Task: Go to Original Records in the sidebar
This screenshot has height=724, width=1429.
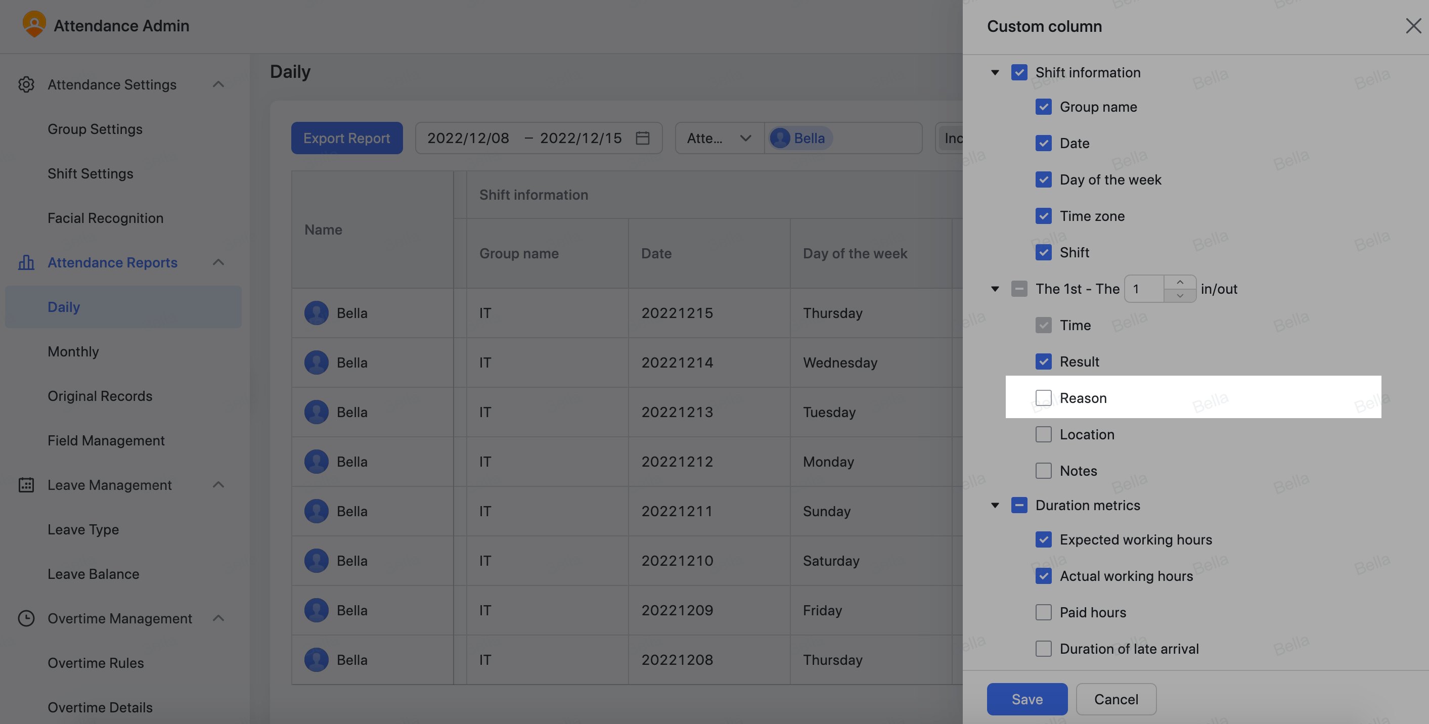Action: (x=100, y=396)
